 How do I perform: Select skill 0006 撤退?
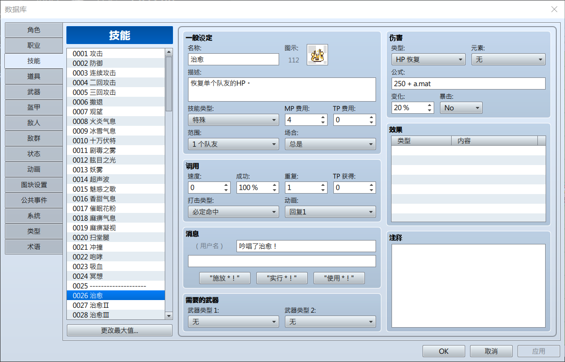116,102
